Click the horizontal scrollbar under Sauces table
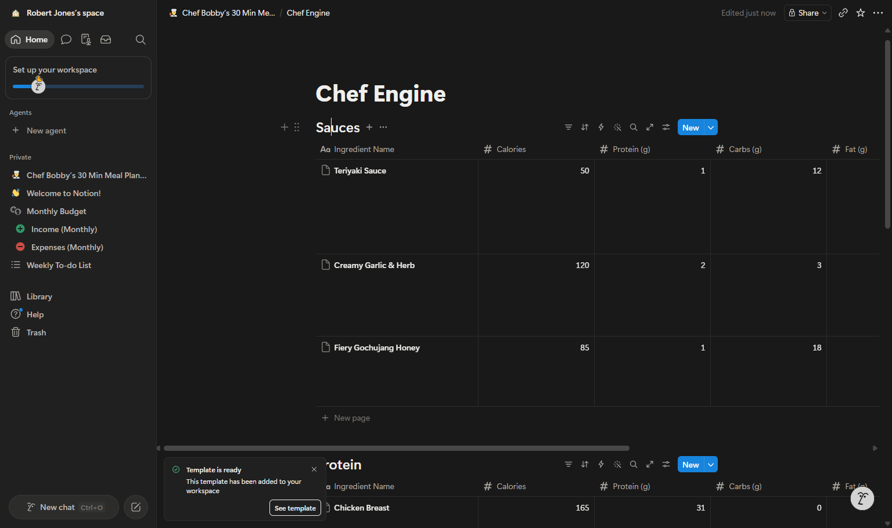This screenshot has width=892, height=528. tap(397, 448)
